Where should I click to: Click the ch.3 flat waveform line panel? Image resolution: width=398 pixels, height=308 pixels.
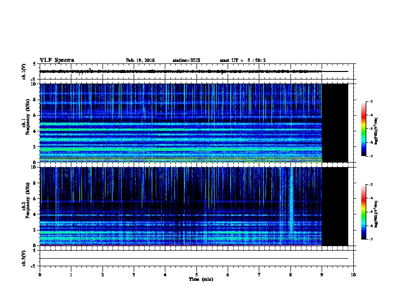(196, 258)
